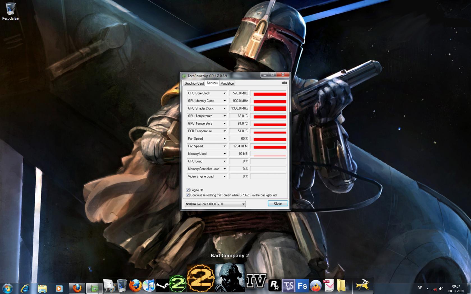Screen dimensions: 471x294
Task: Open the Recycle Bin desktop icon
Action: coord(10,11)
